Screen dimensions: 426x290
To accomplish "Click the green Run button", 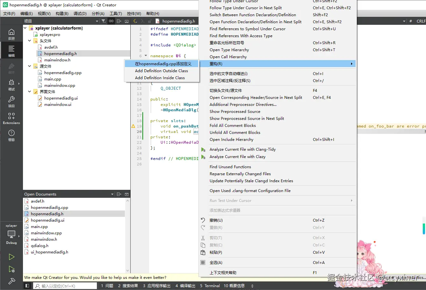I will pyautogui.click(x=11, y=257).
